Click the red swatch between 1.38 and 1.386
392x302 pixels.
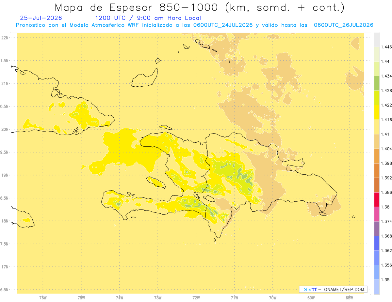pos(377,199)
